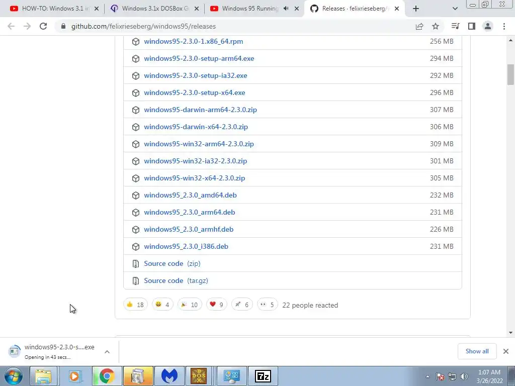This screenshot has width=515, height=386.
Task: Download windows95-2.3.0-setup-x64.exe
Action: pos(195,92)
